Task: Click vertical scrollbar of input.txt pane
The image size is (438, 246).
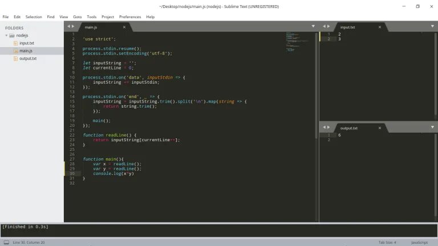Action: coord(436,75)
